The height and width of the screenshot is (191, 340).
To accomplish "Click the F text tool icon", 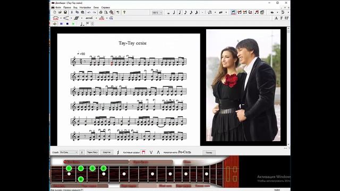I will tap(282, 18).
